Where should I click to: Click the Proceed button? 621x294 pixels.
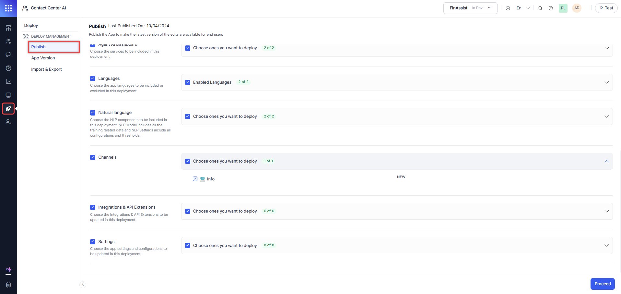click(x=603, y=284)
